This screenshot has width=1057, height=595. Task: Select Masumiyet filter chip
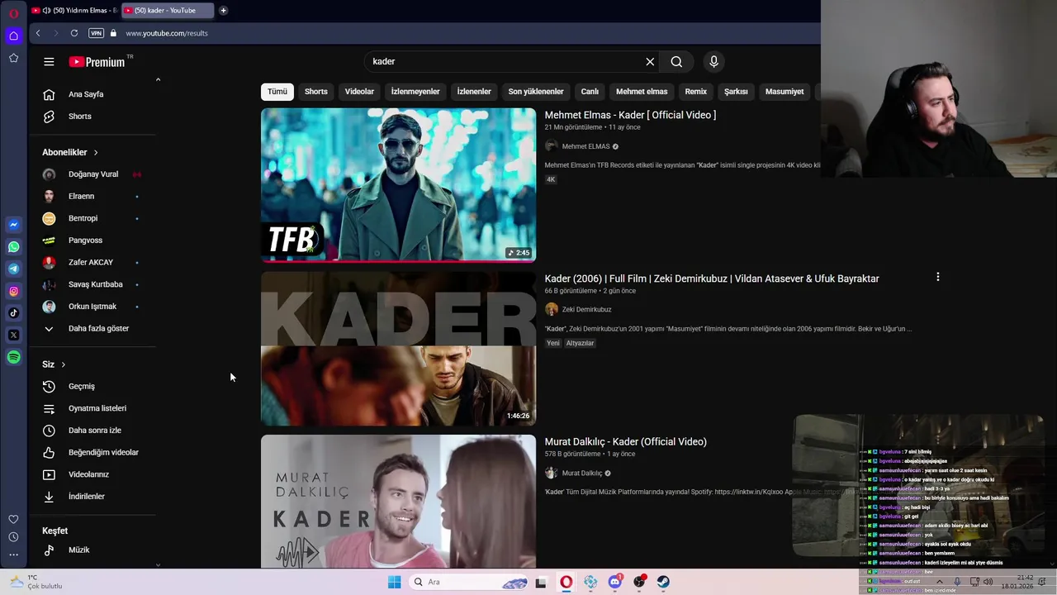784,92
